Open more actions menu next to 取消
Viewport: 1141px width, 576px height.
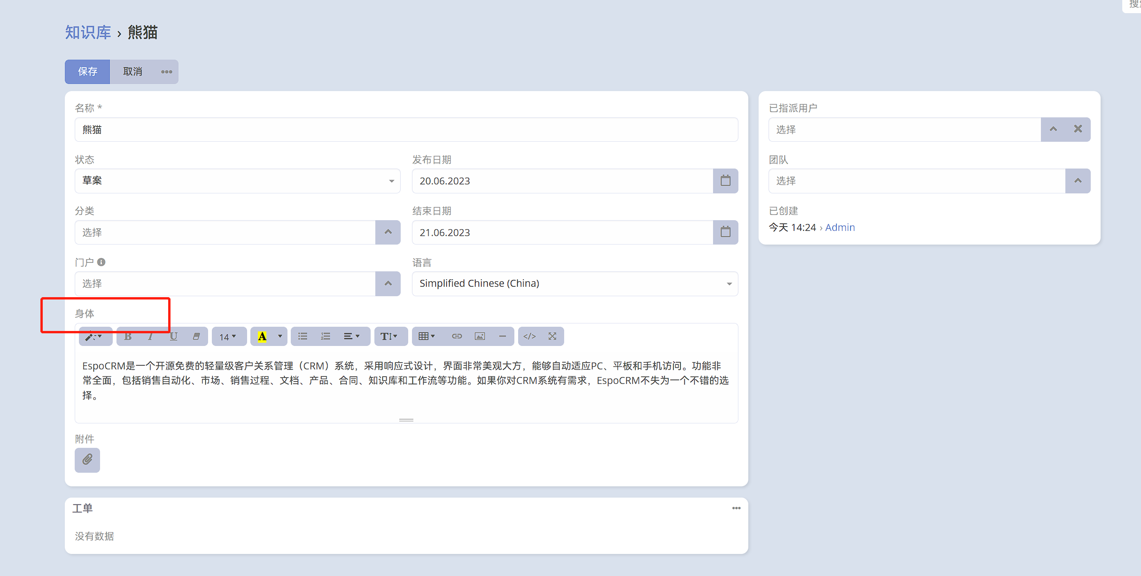167,72
